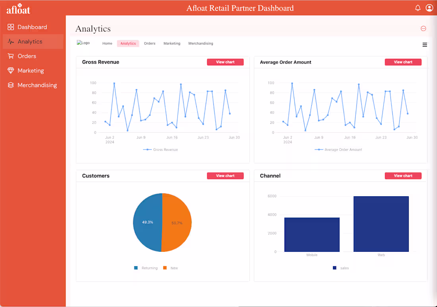
Task: Switch to the Home nav tab
Action: (x=107, y=43)
